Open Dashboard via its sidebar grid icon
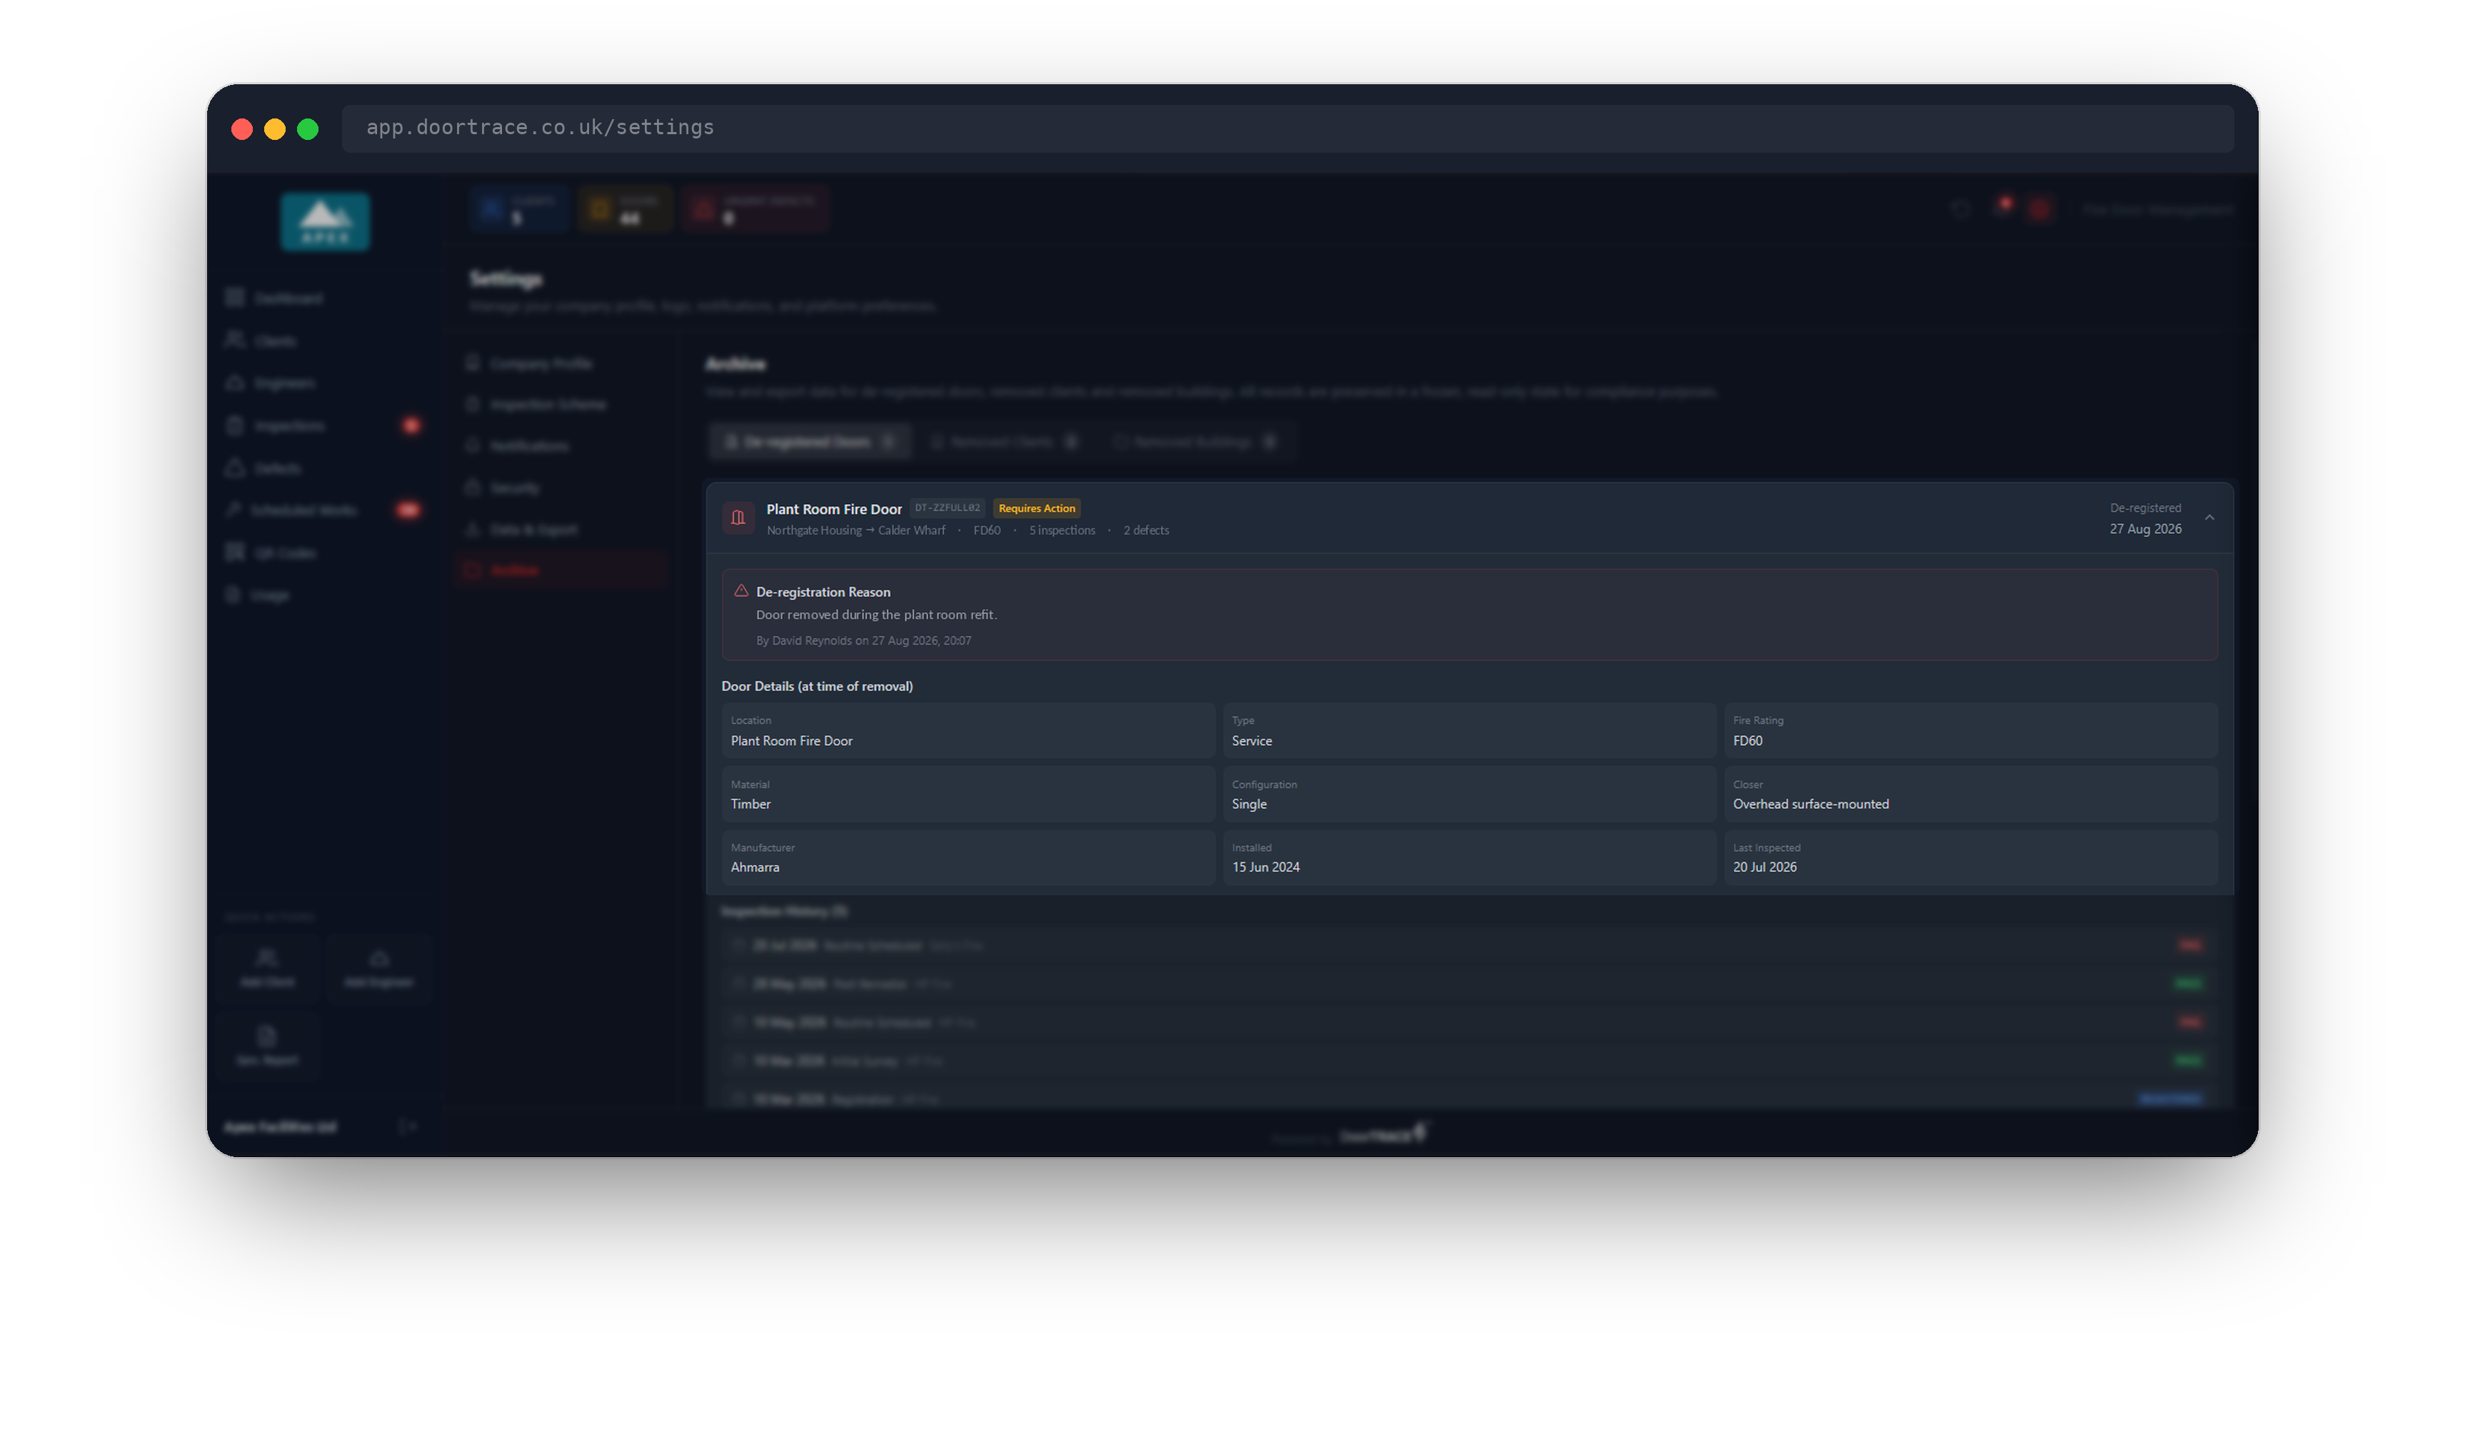Image resolution: width=2465 pixels, height=1454 pixels. coord(235,298)
